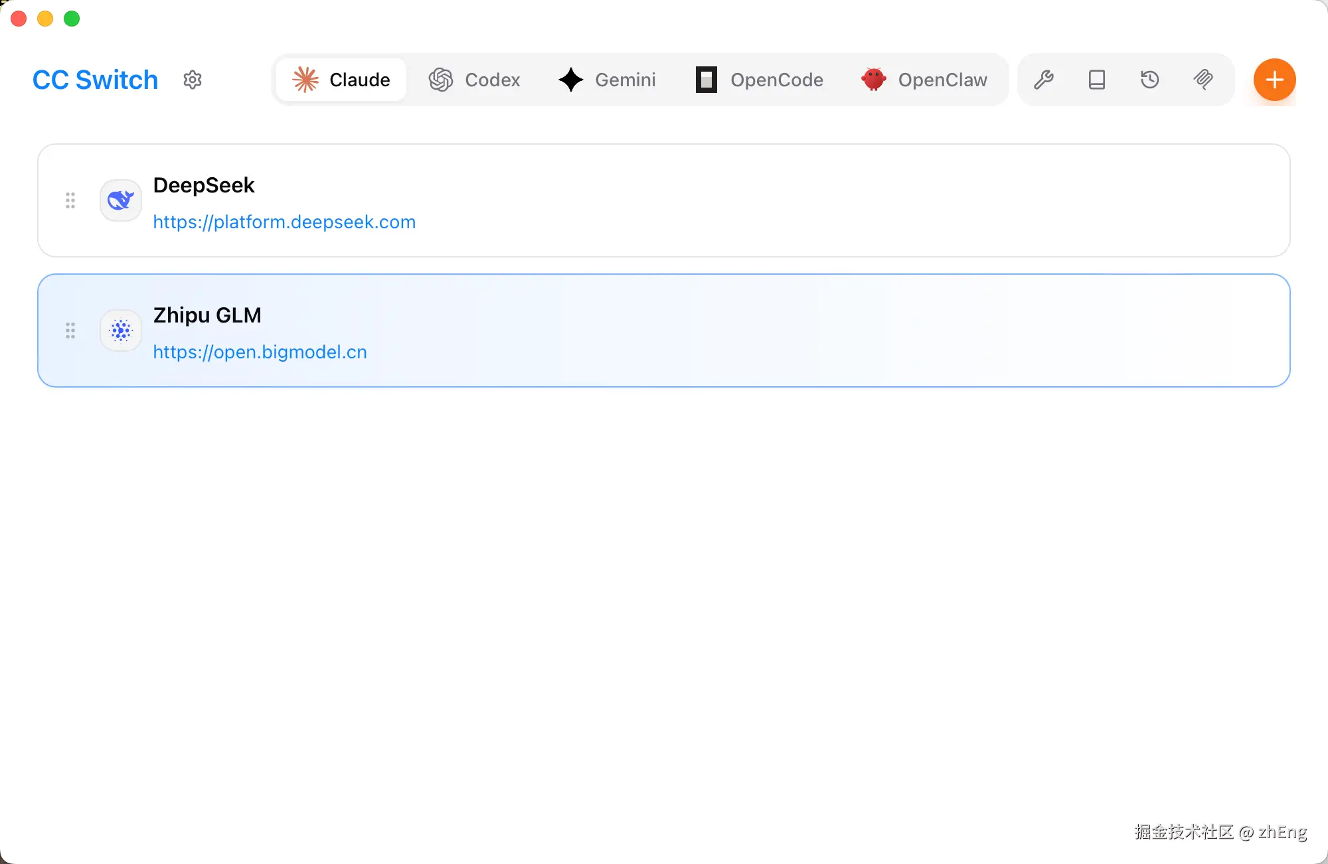Open the OpenCode tab
The height and width of the screenshot is (864, 1328).
coord(760,80)
